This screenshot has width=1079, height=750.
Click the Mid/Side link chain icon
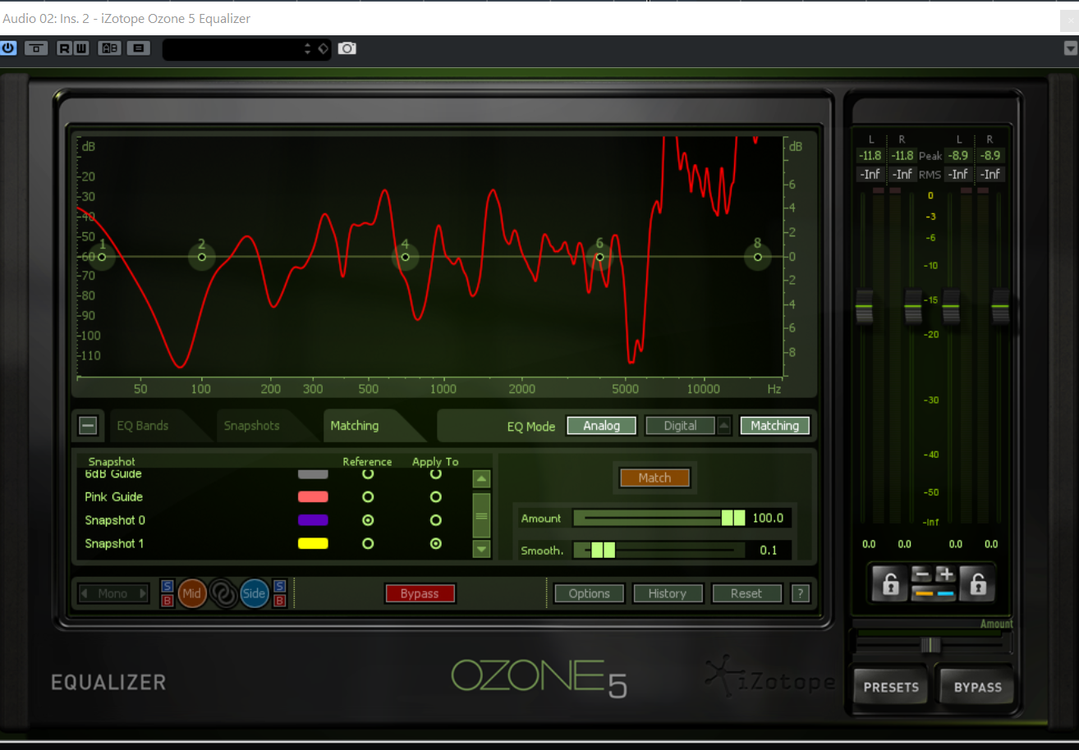tap(223, 593)
